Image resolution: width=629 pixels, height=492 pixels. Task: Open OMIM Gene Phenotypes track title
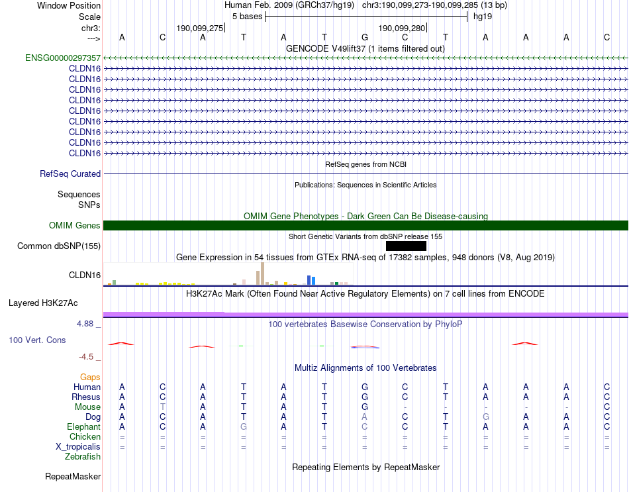365,216
